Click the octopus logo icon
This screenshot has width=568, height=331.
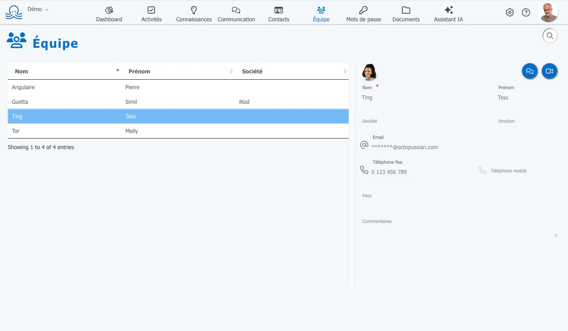click(x=14, y=12)
